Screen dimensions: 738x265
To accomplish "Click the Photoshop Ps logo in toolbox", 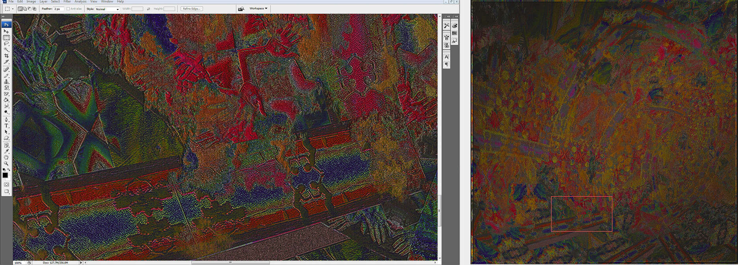I will point(6,24).
